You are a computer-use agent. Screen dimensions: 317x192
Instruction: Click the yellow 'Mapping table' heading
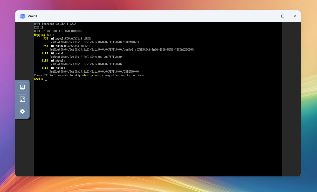(44, 35)
